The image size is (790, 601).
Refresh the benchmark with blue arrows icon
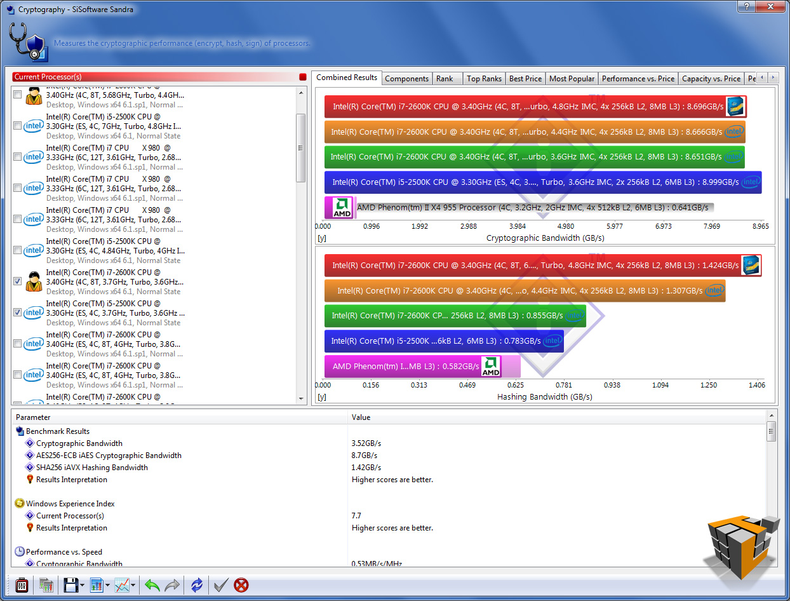click(x=197, y=585)
